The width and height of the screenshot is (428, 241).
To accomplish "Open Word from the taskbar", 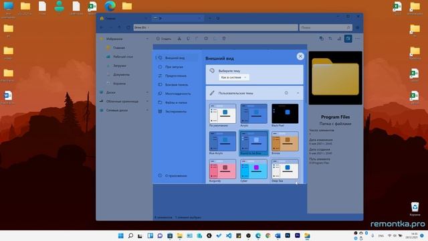I will pyautogui.click(x=278, y=236).
